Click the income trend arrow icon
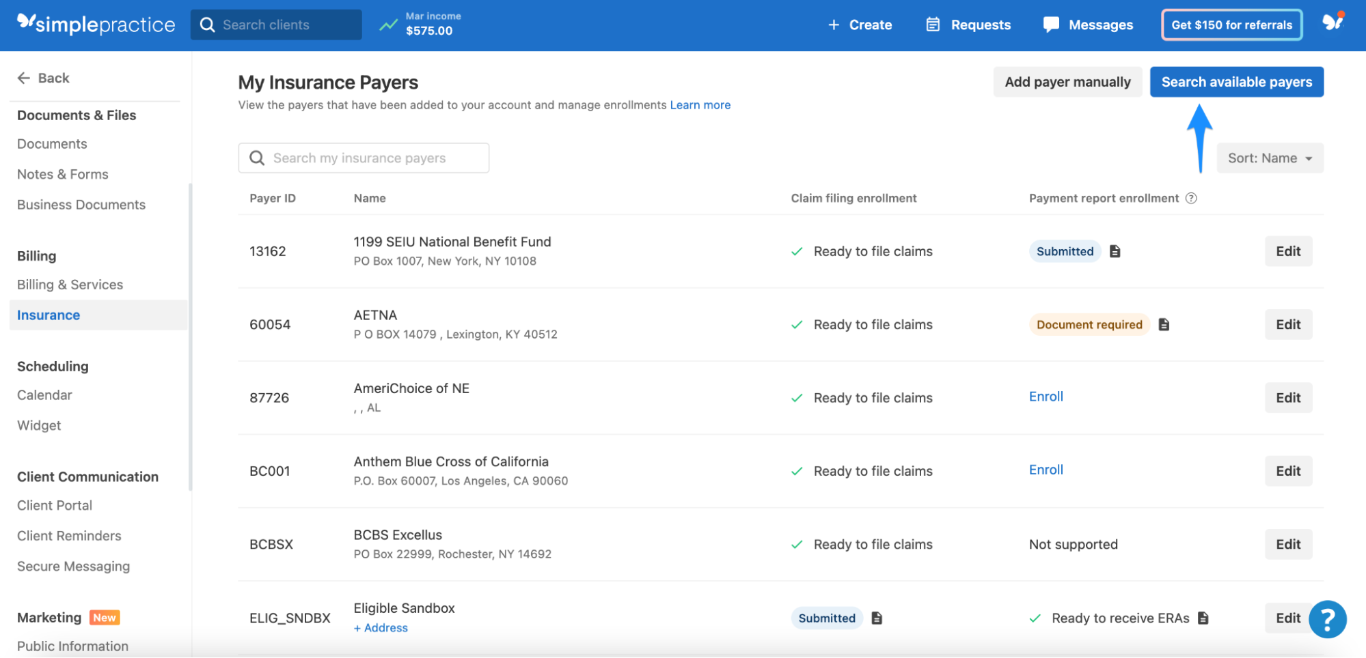The height and width of the screenshot is (658, 1366). coord(387,24)
